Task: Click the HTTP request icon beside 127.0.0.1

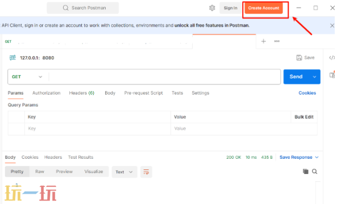Action: [13, 58]
